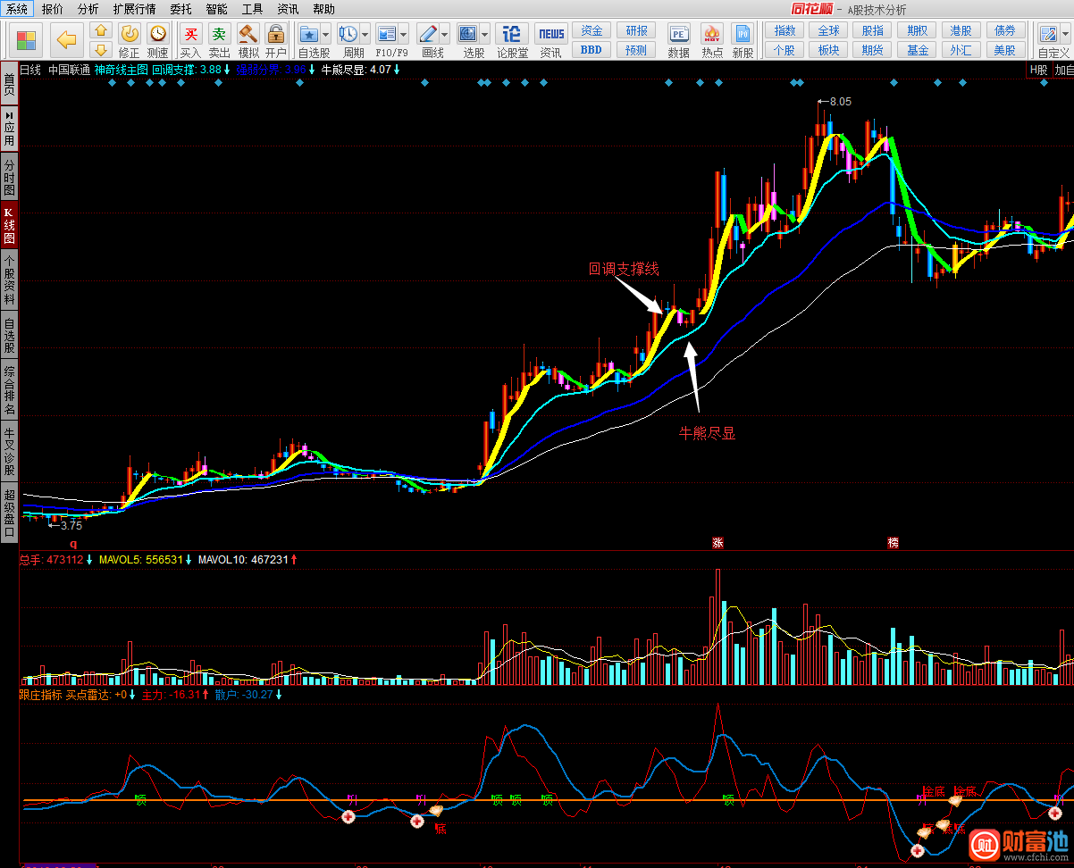Expand the 自选股 dropdown arrow
The image size is (1074, 868).
(325, 35)
